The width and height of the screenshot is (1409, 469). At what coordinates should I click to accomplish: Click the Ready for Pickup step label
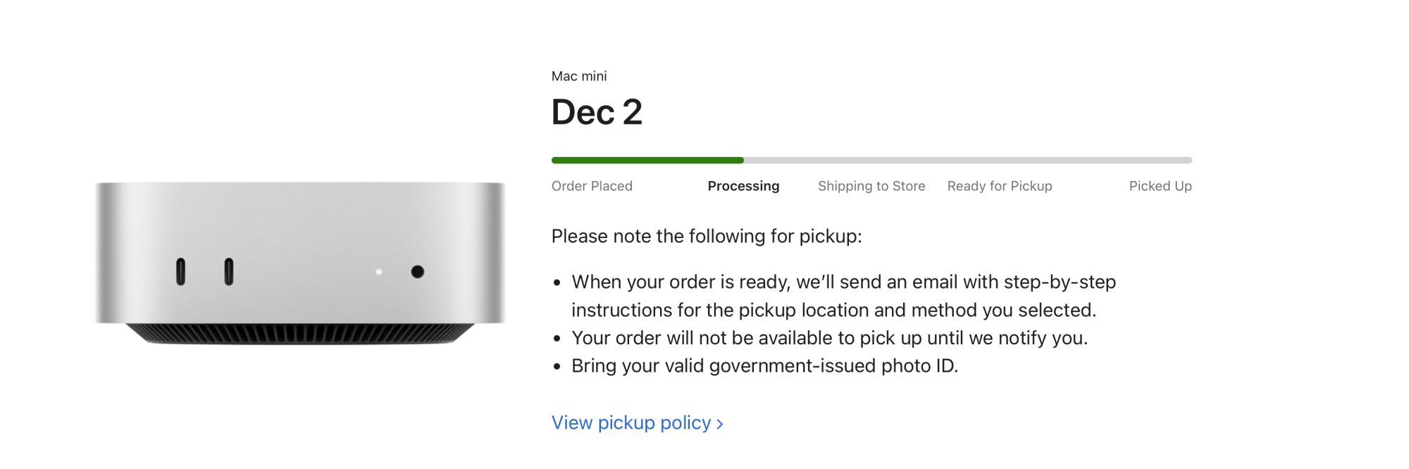1000,186
